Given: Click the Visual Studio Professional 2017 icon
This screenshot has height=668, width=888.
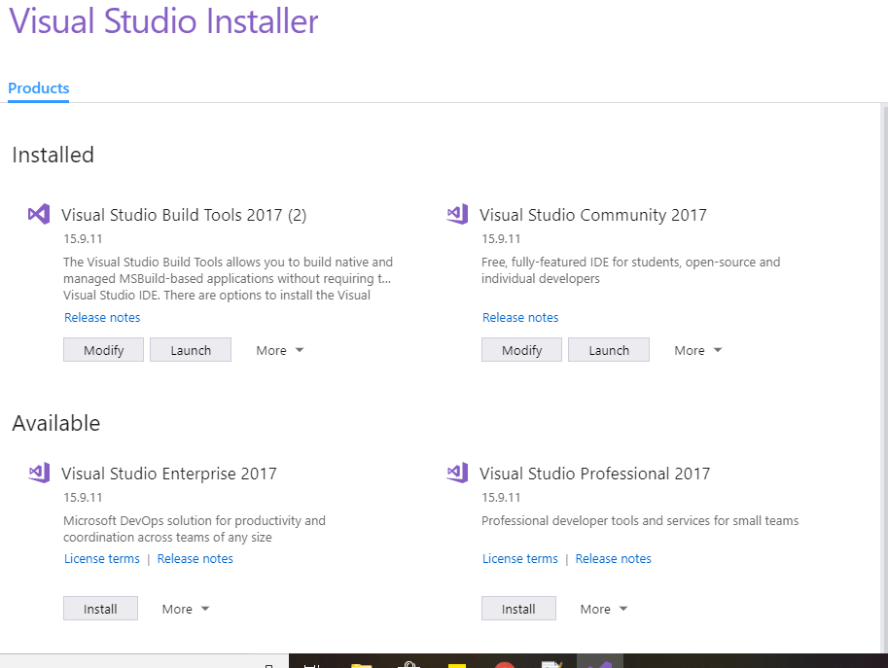Looking at the screenshot, I should [x=457, y=474].
